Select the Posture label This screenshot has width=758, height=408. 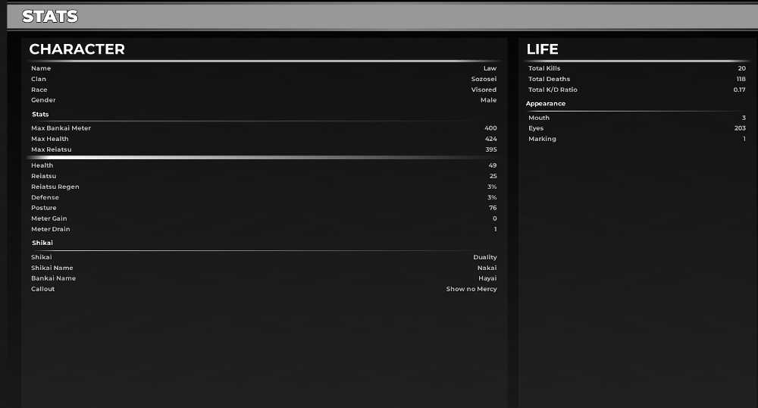(x=44, y=208)
